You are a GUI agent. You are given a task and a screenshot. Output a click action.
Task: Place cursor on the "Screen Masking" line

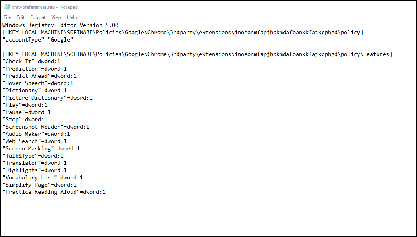pos(41,149)
